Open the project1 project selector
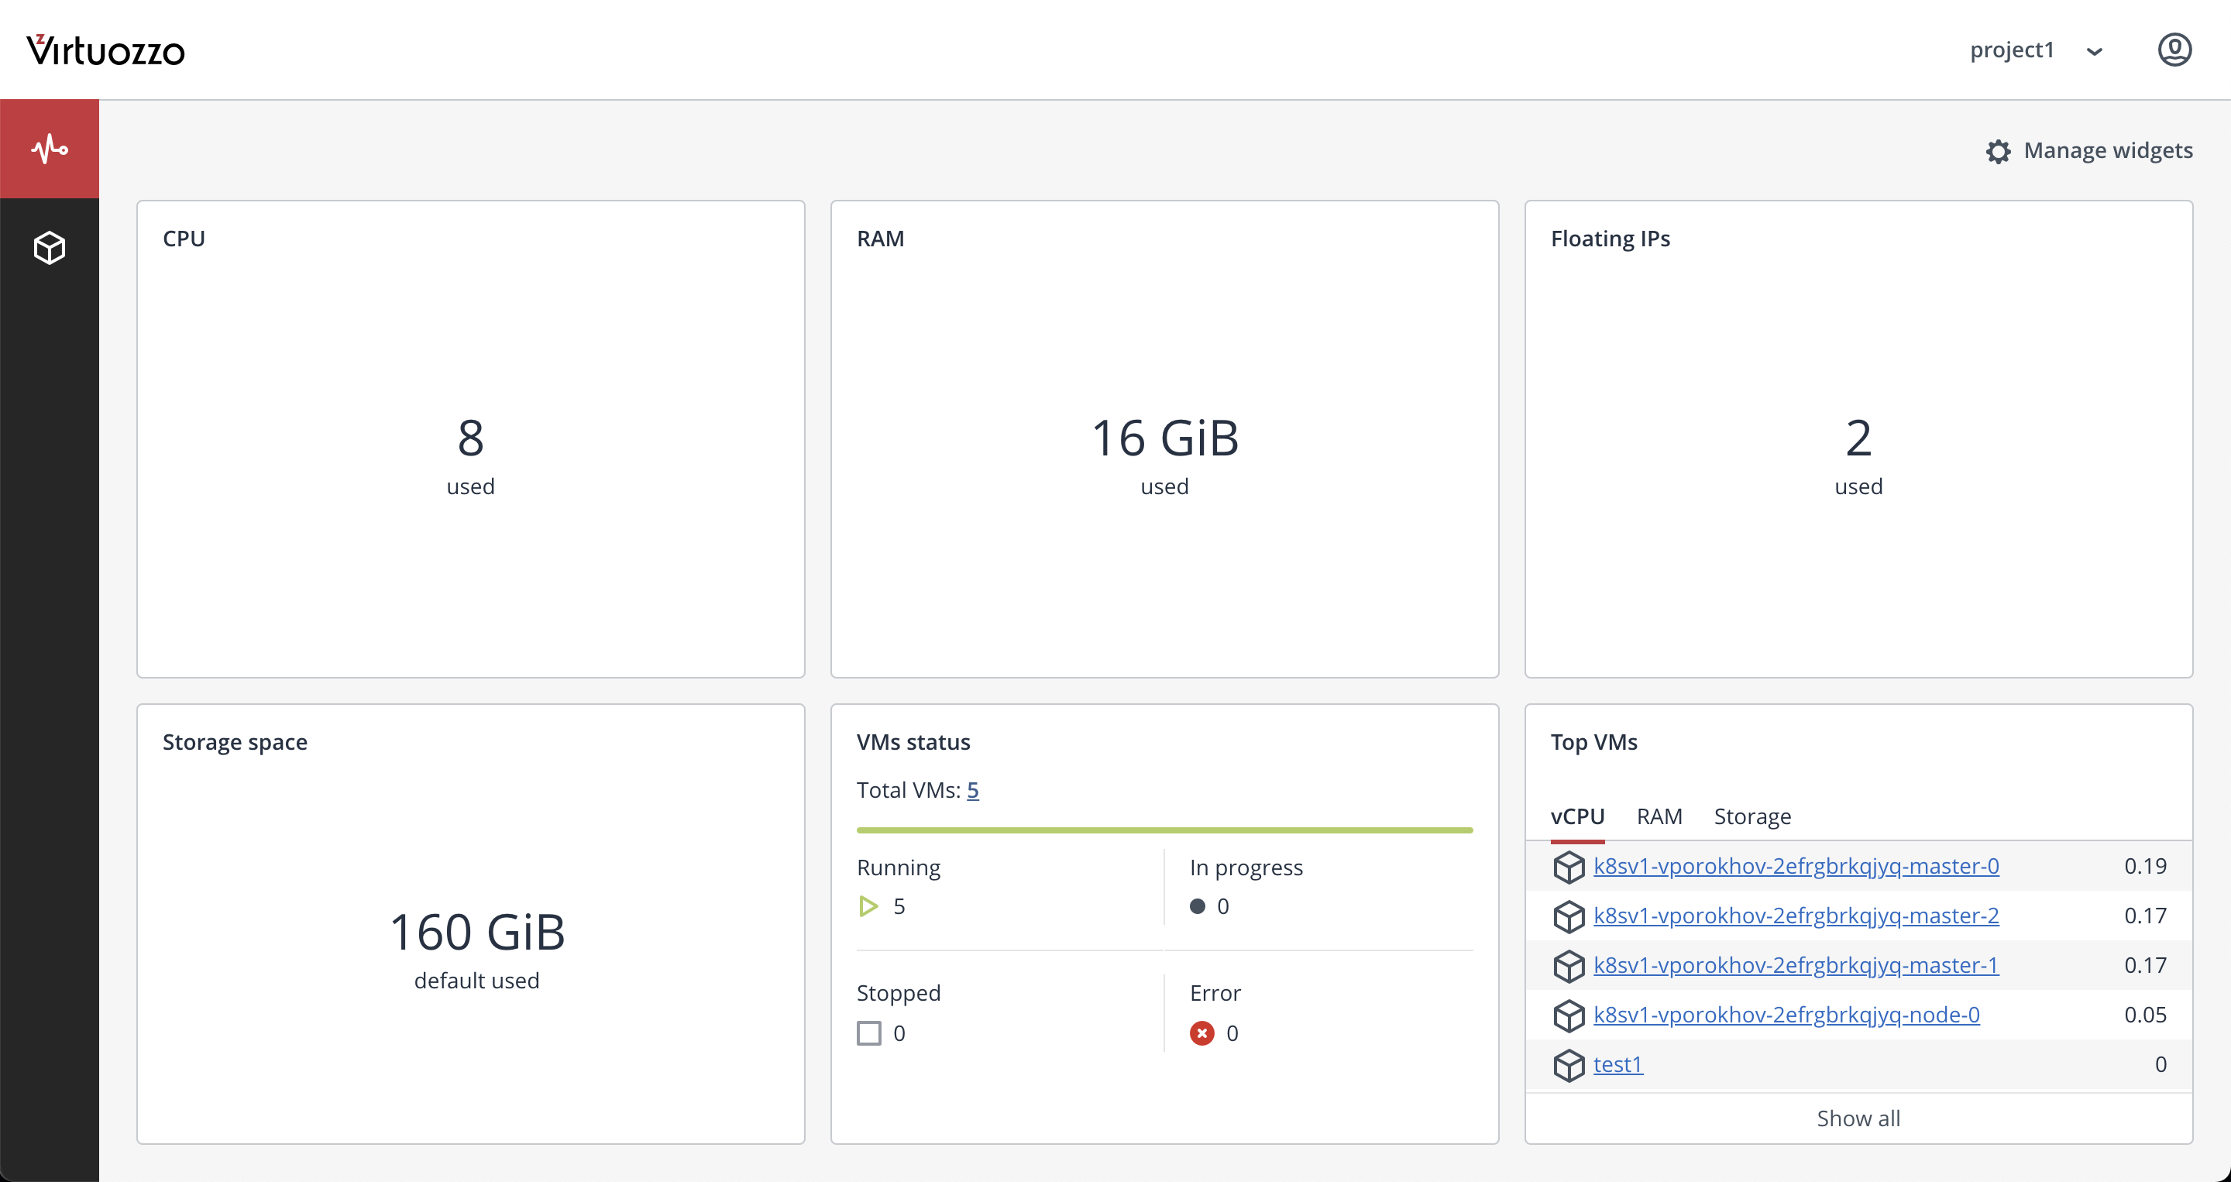2231x1182 pixels. click(x=2012, y=50)
